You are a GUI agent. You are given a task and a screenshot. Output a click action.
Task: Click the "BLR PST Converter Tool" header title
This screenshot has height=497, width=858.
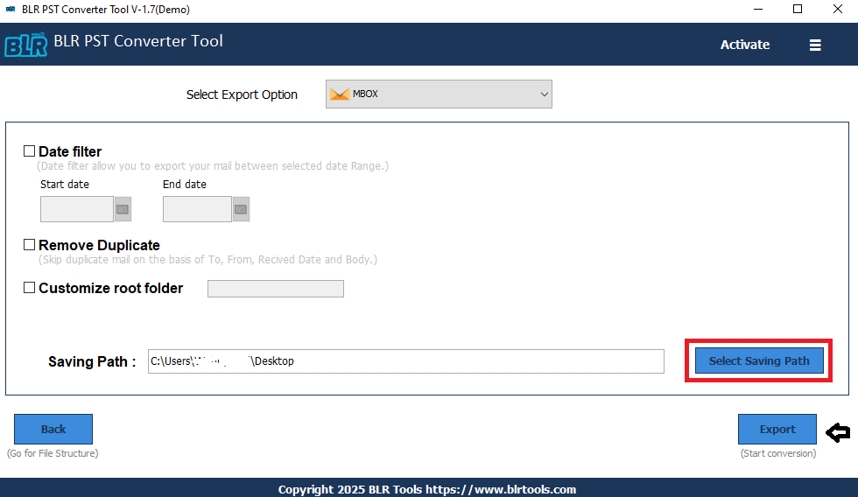click(138, 41)
